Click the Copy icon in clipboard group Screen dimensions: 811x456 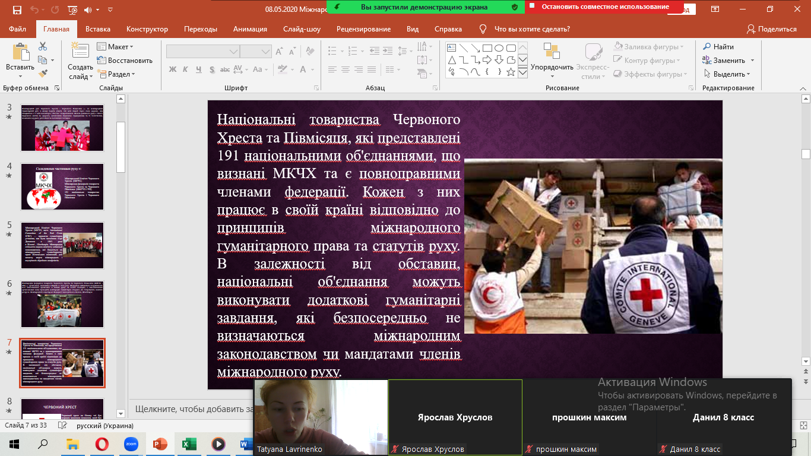43,60
